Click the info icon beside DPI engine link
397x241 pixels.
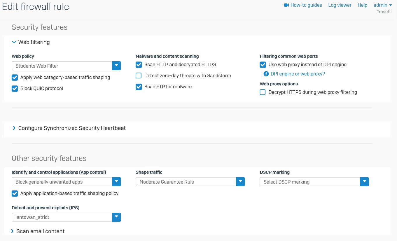(x=266, y=74)
